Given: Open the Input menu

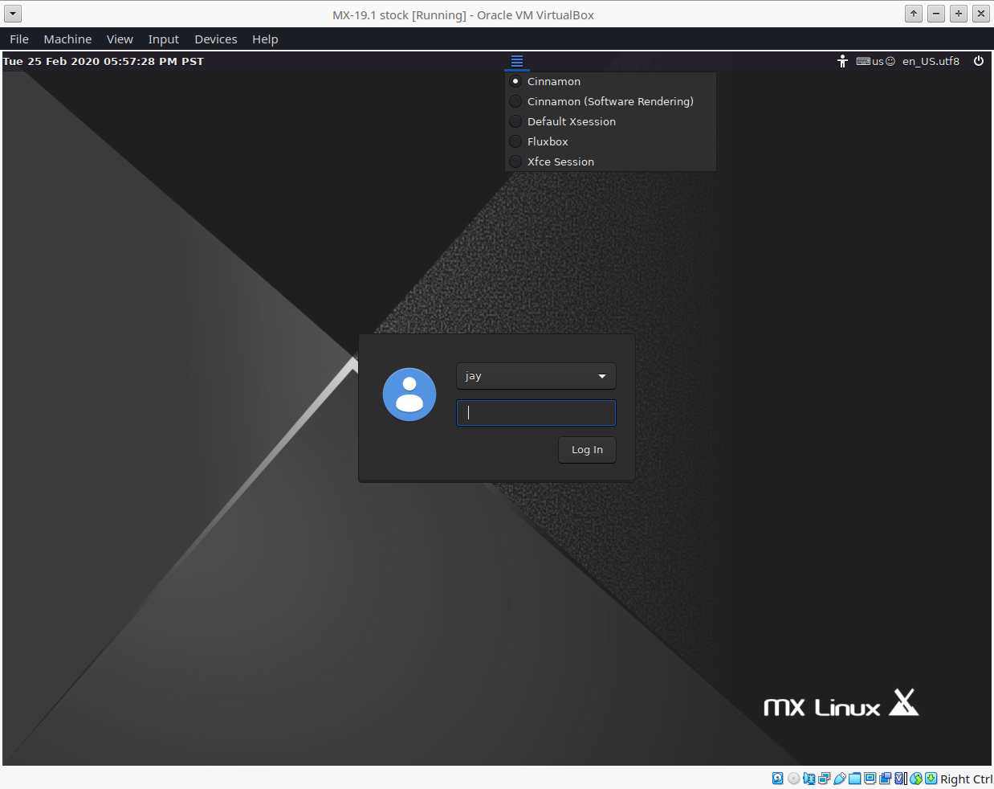Looking at the screenshot, I should click(164, 39).
